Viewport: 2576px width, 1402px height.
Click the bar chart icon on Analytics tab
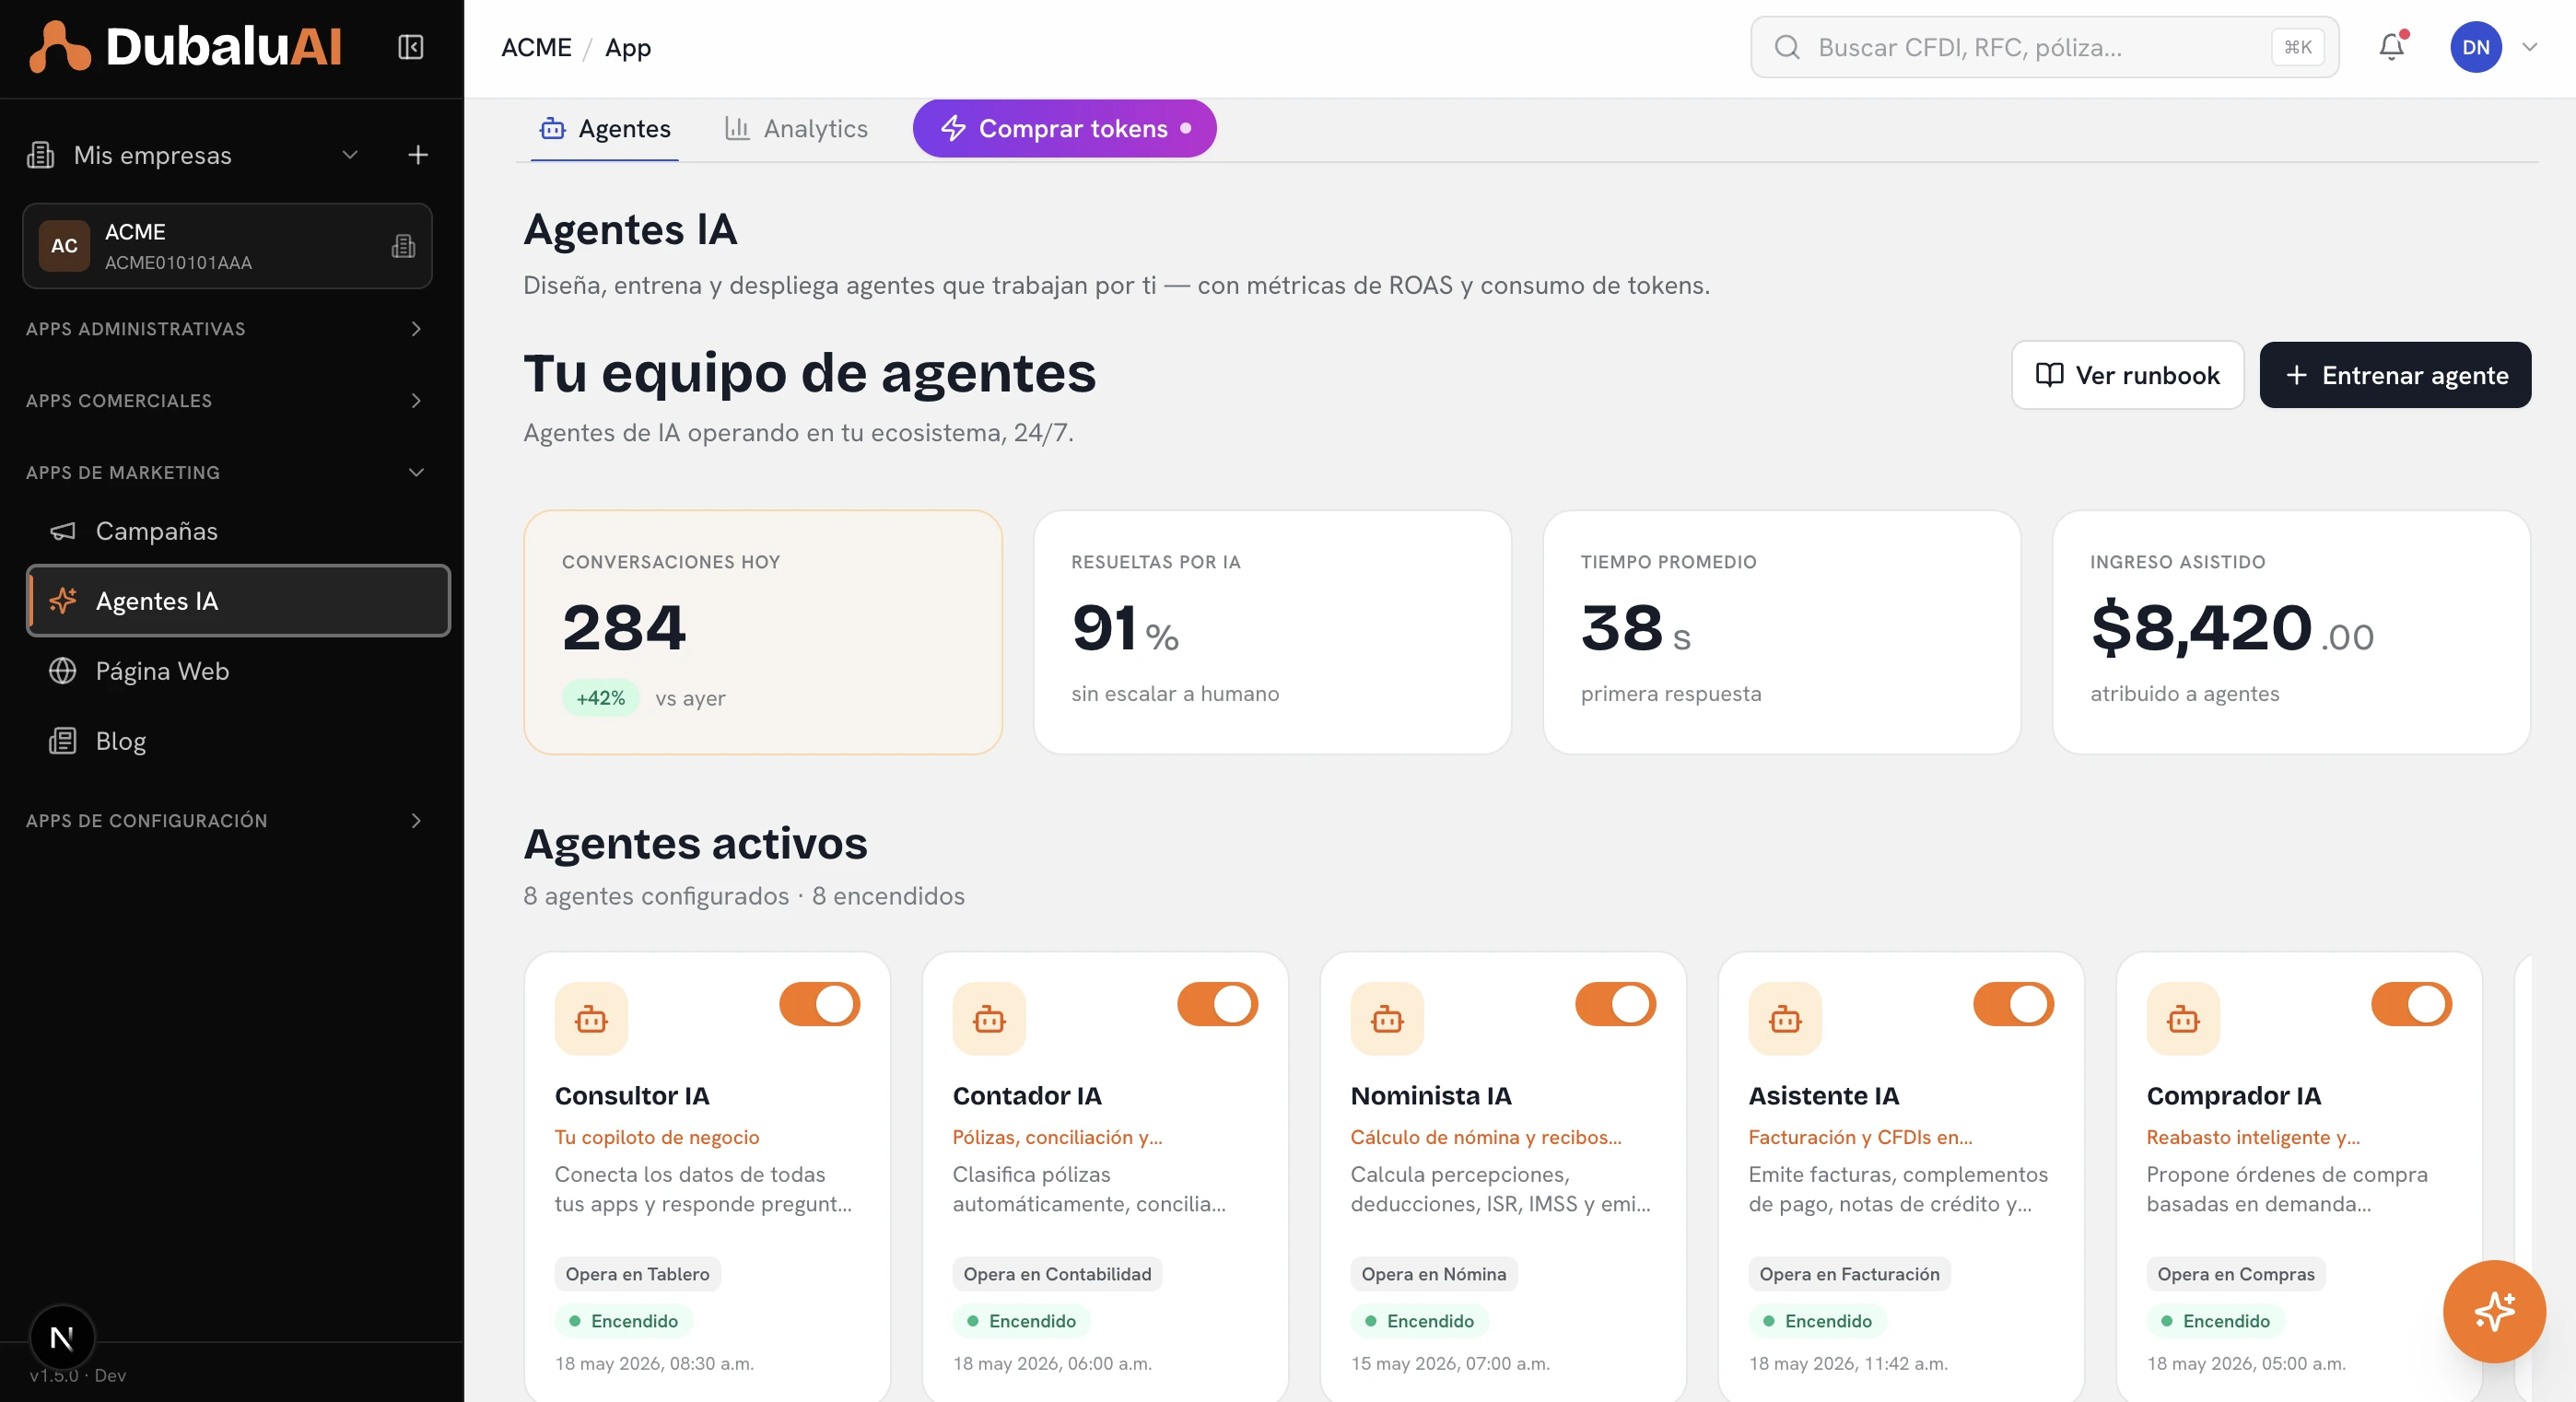[737, 128]
